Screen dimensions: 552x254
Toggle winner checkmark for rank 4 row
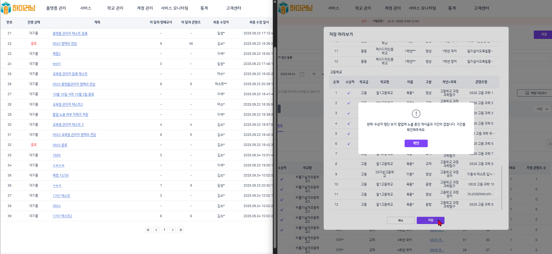pyautogui.click(x=349, y=123)
